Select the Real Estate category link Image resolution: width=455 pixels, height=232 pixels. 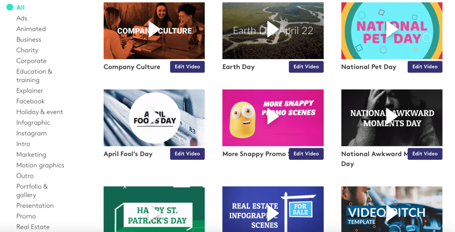click(33, 227)
